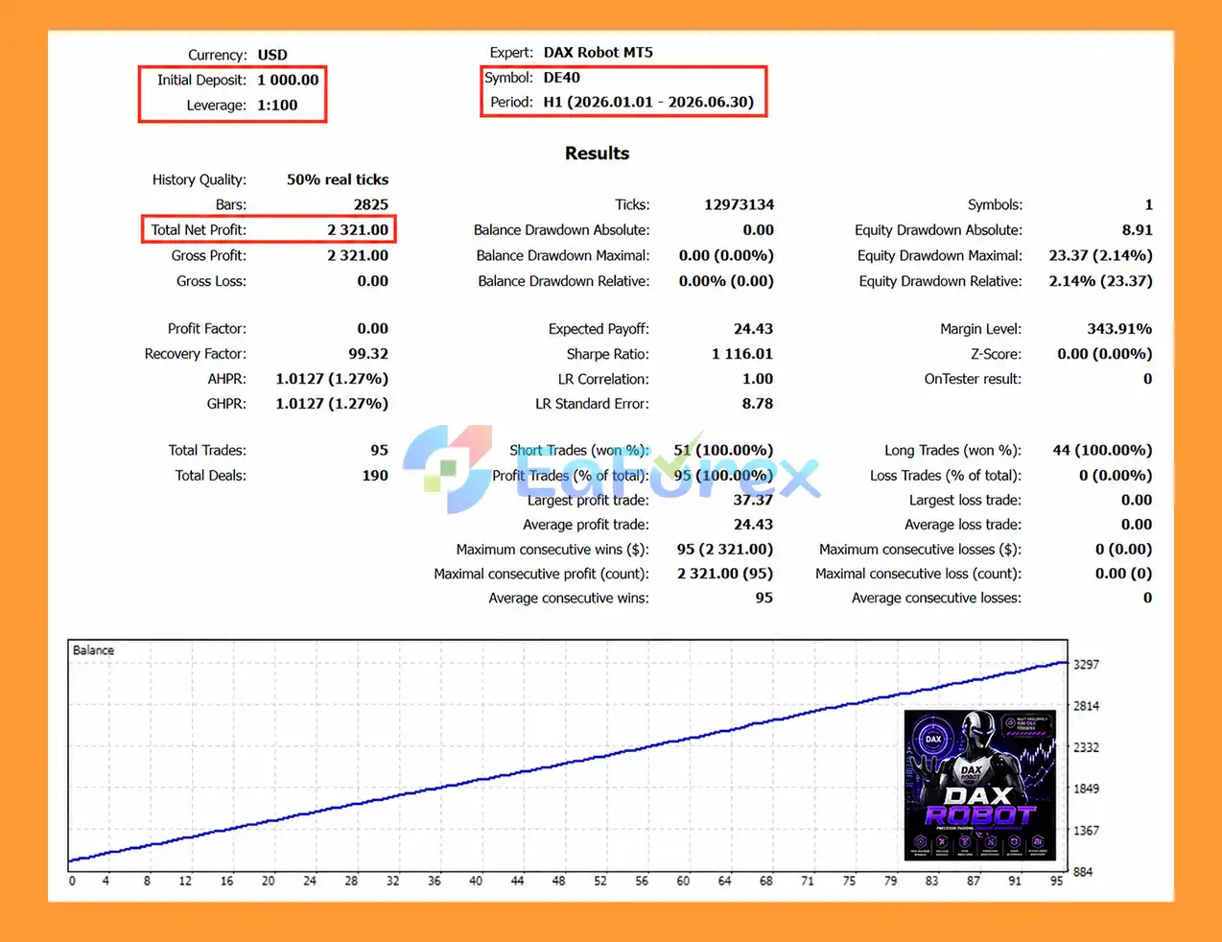Click the Period H1 date range text
Screen dimensions: 1222x942
tap(648, 102)
